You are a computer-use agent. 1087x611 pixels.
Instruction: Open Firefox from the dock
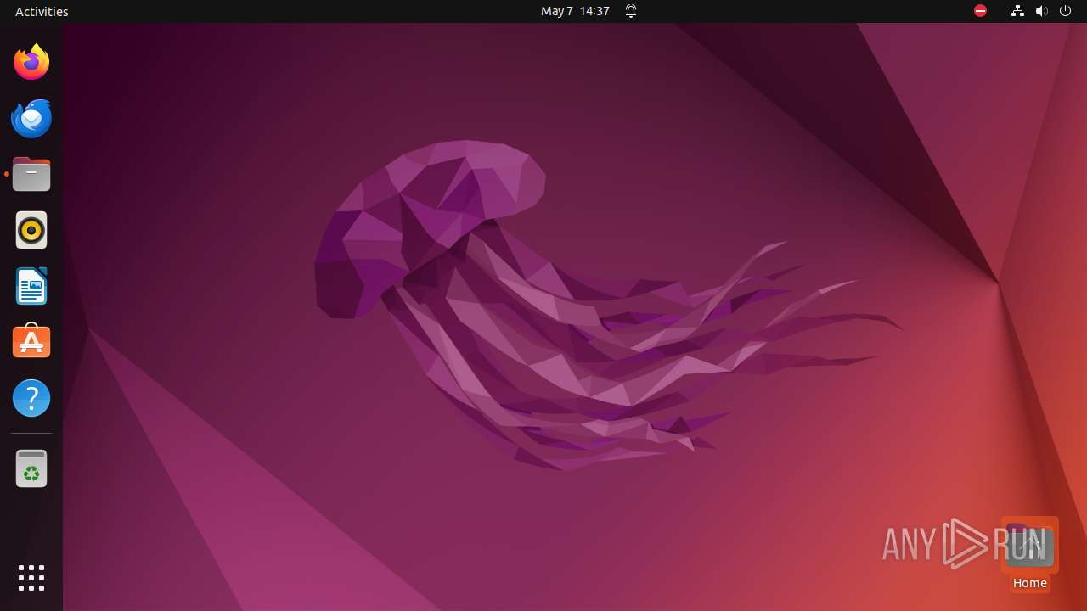[x=31, y=62]
